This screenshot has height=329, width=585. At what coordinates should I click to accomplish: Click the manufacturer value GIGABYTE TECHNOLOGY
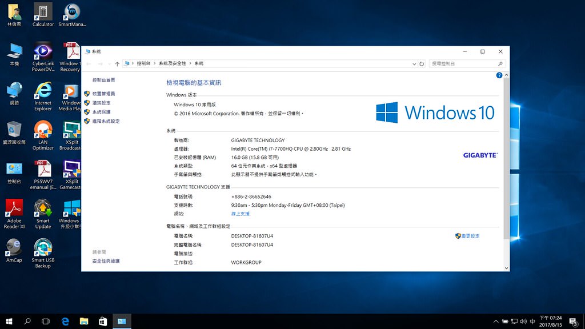258,141
